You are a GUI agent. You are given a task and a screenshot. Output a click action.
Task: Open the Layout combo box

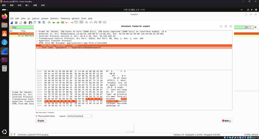click(x=80, y=116)
